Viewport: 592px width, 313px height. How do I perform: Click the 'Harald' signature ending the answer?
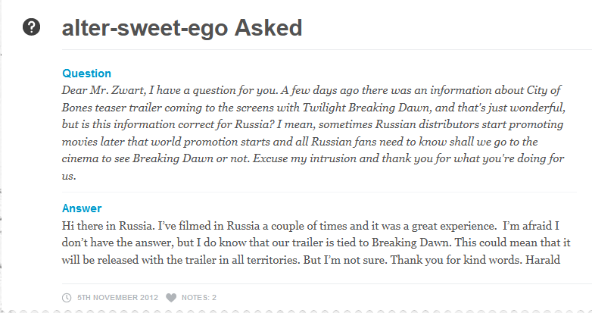pyautogui.click(x=552, y=265)
